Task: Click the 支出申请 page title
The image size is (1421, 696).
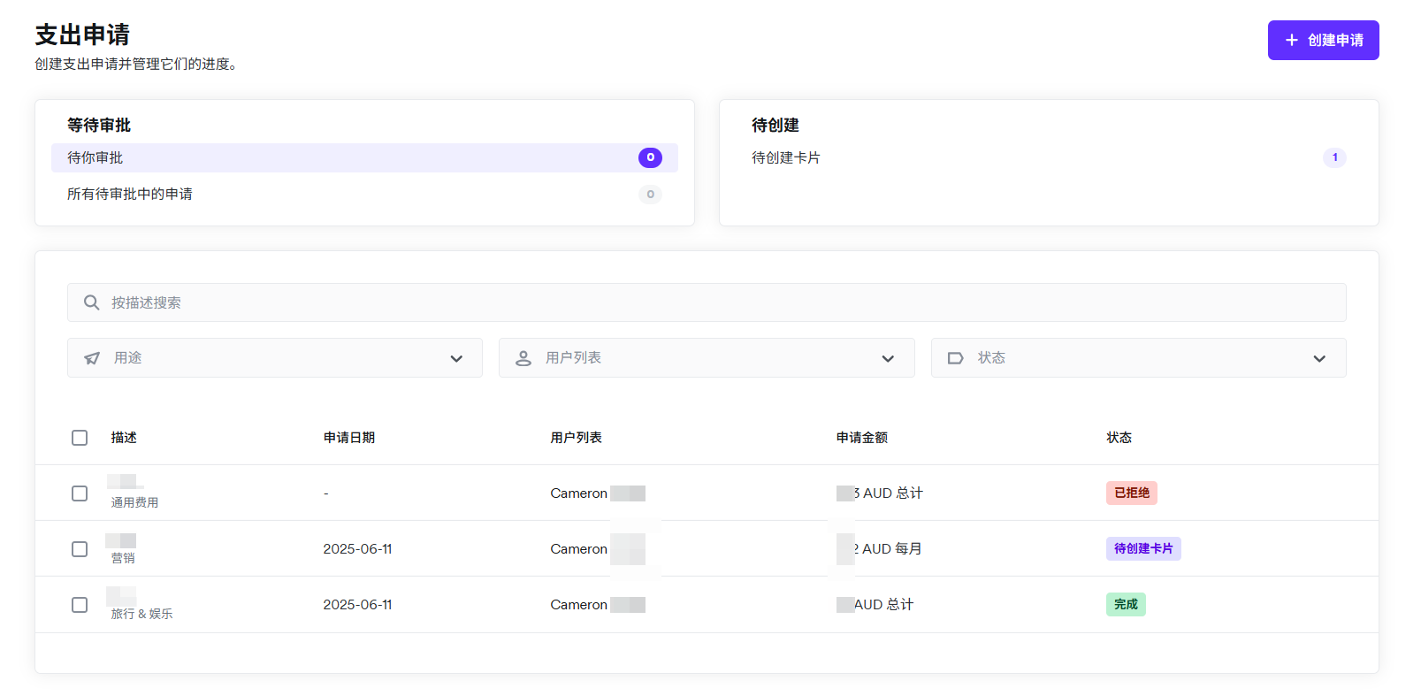Action: coord(82,34)
